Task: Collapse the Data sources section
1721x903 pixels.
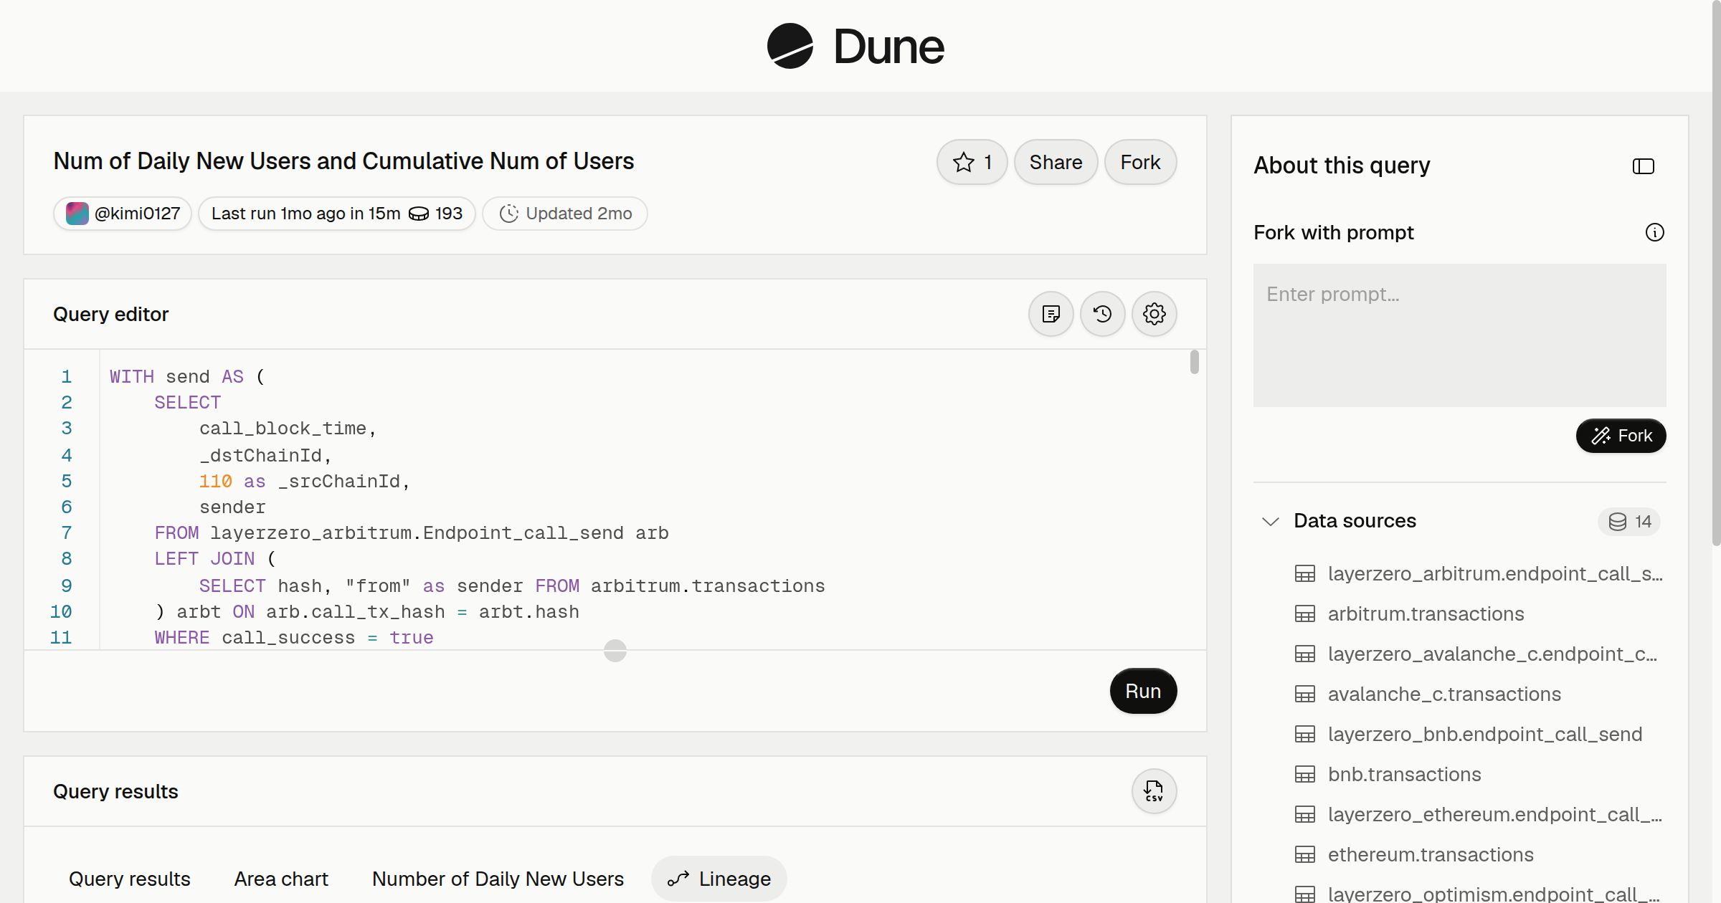Action: (1271, 521)
